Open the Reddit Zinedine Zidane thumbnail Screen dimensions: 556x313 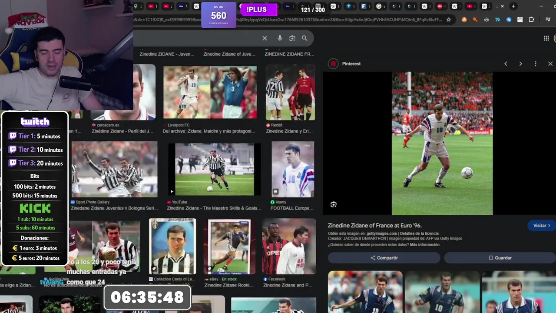point(290,92)
